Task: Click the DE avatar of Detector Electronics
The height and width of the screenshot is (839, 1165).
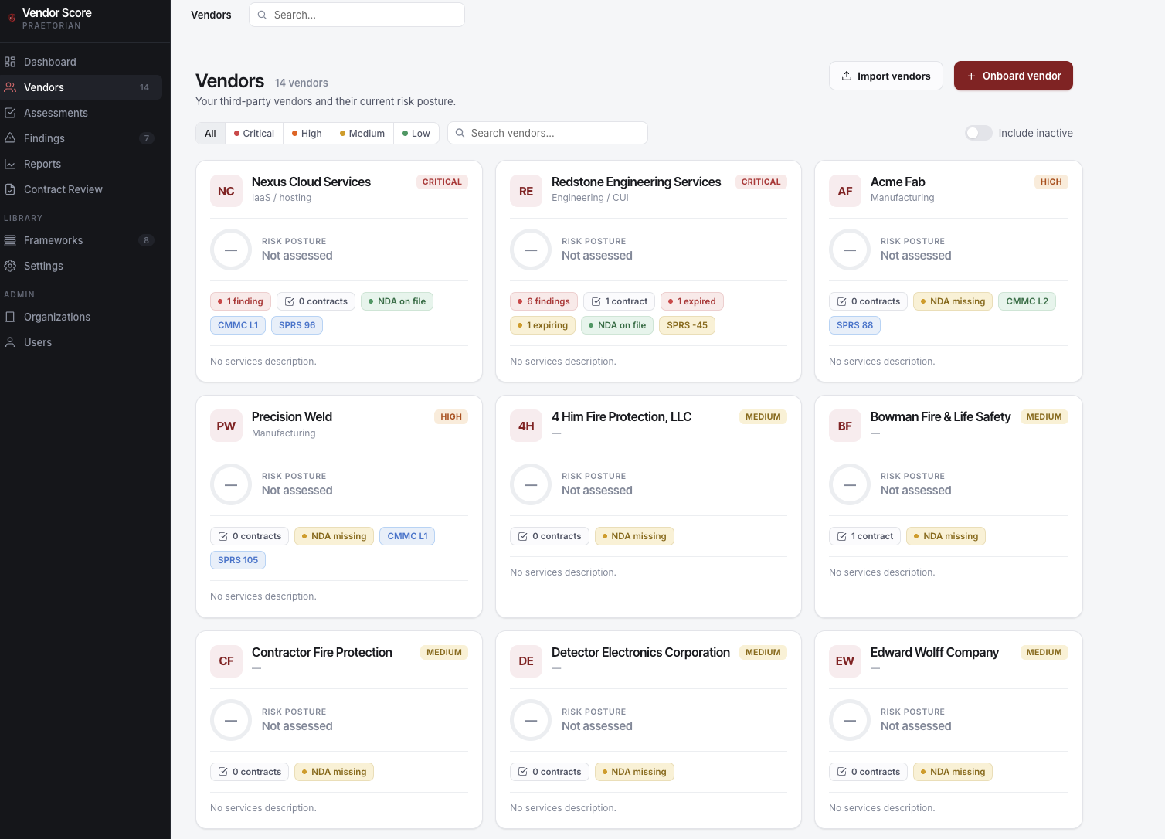Action: 526,661
